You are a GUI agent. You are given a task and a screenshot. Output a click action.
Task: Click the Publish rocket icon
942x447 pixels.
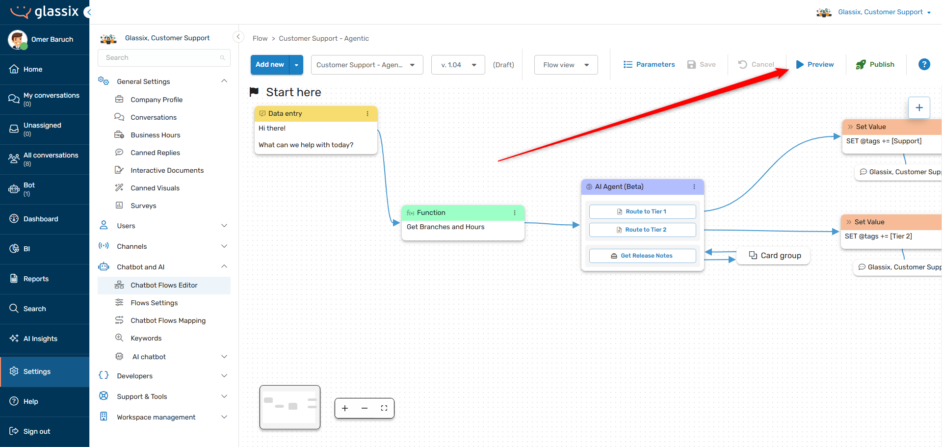pos(861,64)
